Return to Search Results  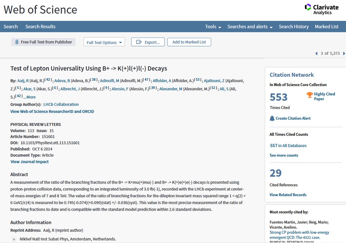coord(40,27)
